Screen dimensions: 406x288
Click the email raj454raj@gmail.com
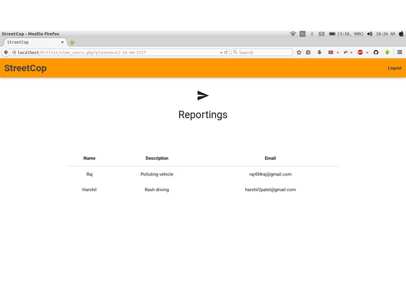tap(270, 174)
